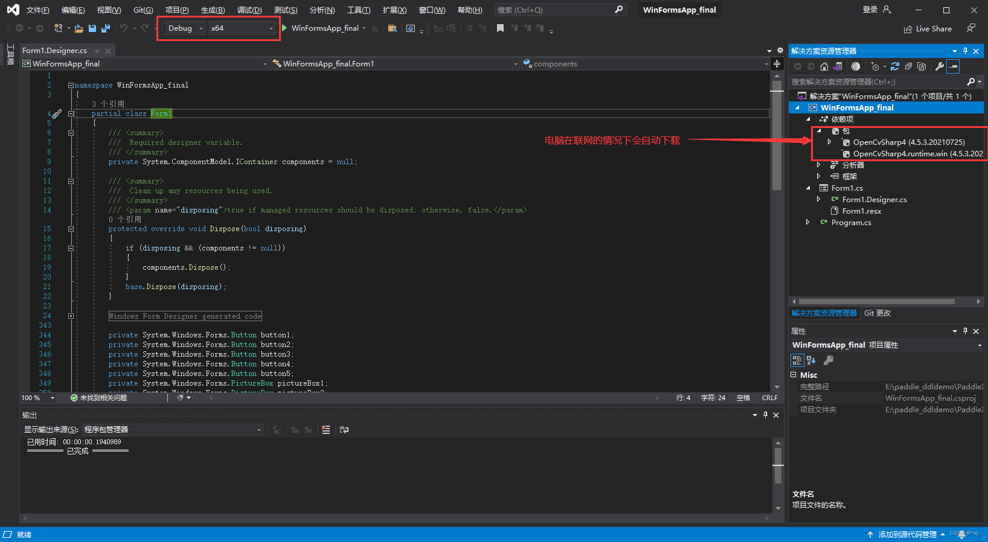Click the Save All icon

click(106, 28)
